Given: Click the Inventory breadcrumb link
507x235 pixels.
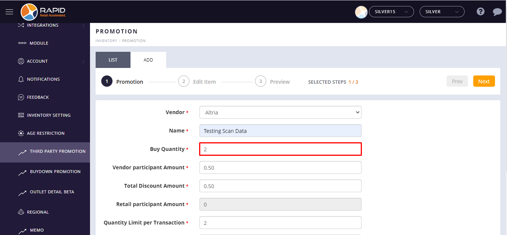Looking at the screenshot, I should coord(106,41).
